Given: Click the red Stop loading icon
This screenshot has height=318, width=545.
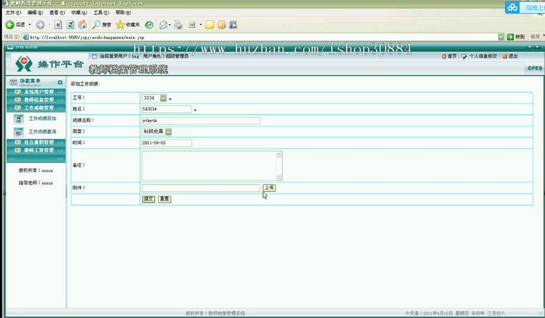Looking at the screenshot, I should [58, 25].
